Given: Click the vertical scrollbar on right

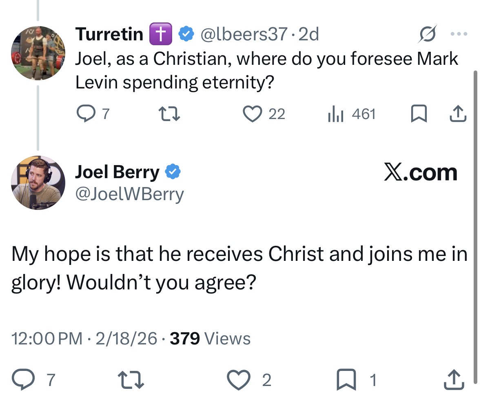Looking at the screenshot, I should tap(475, 224).
